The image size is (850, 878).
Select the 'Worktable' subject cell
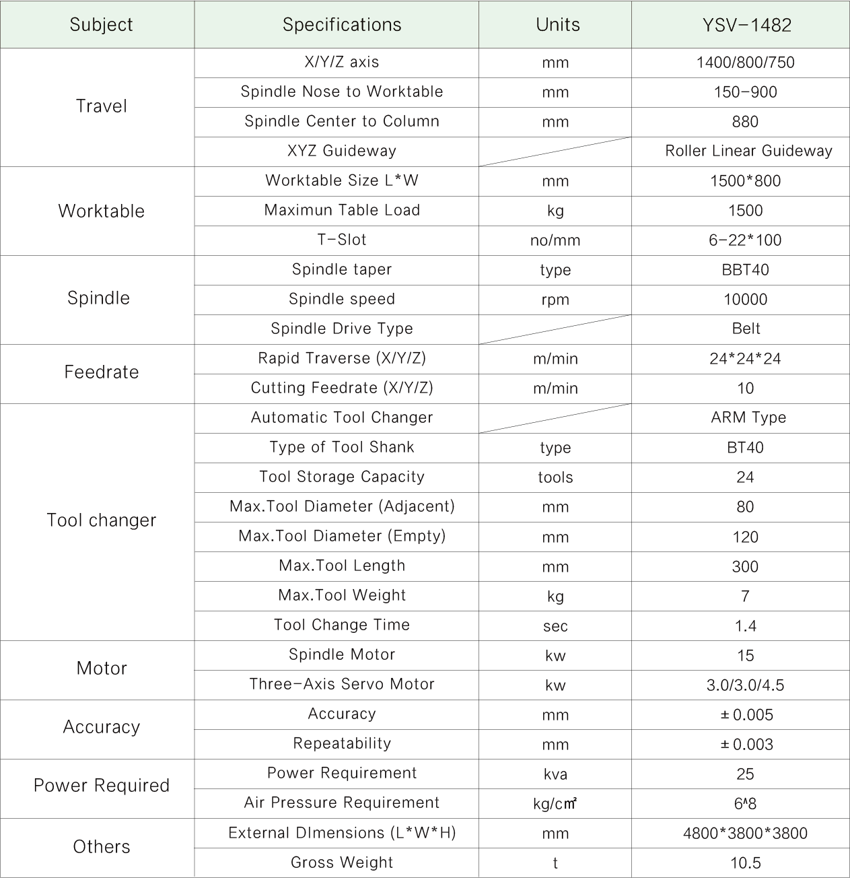pyautogui.click(x=98, y=211)
